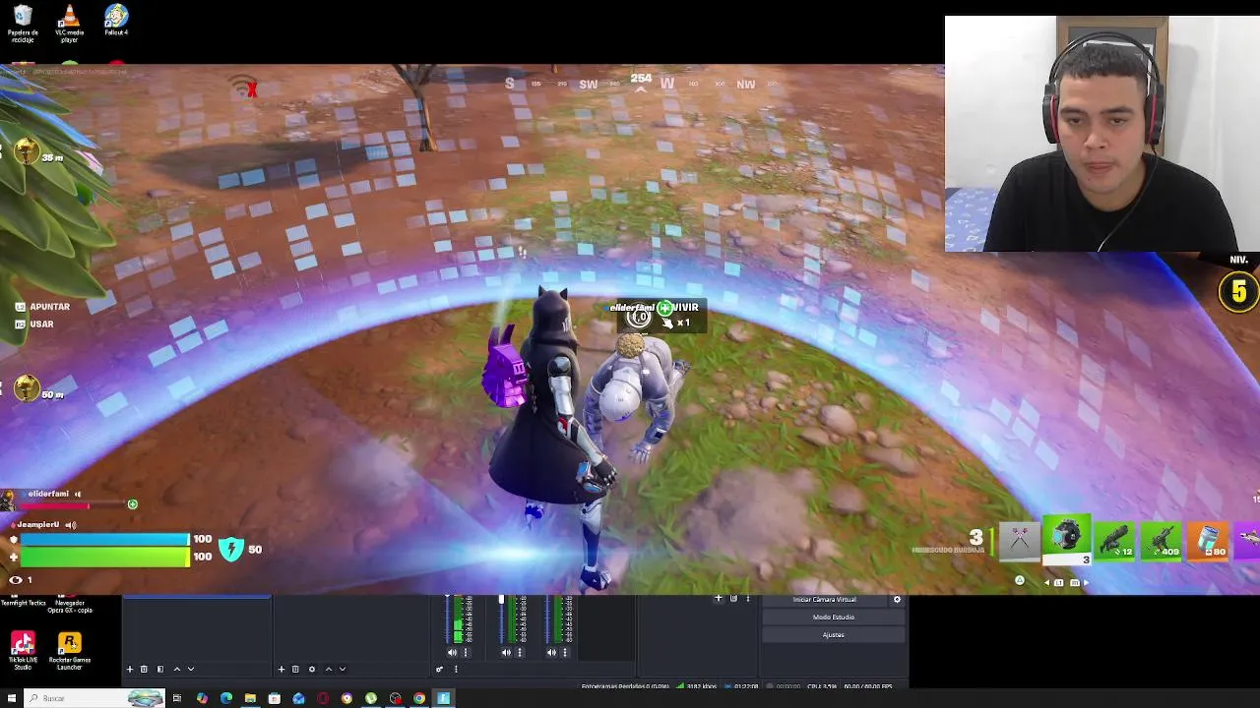Open scene transitions three-dot menu
The width and height of the screenshot is (1260, 708).
(747, 598)
